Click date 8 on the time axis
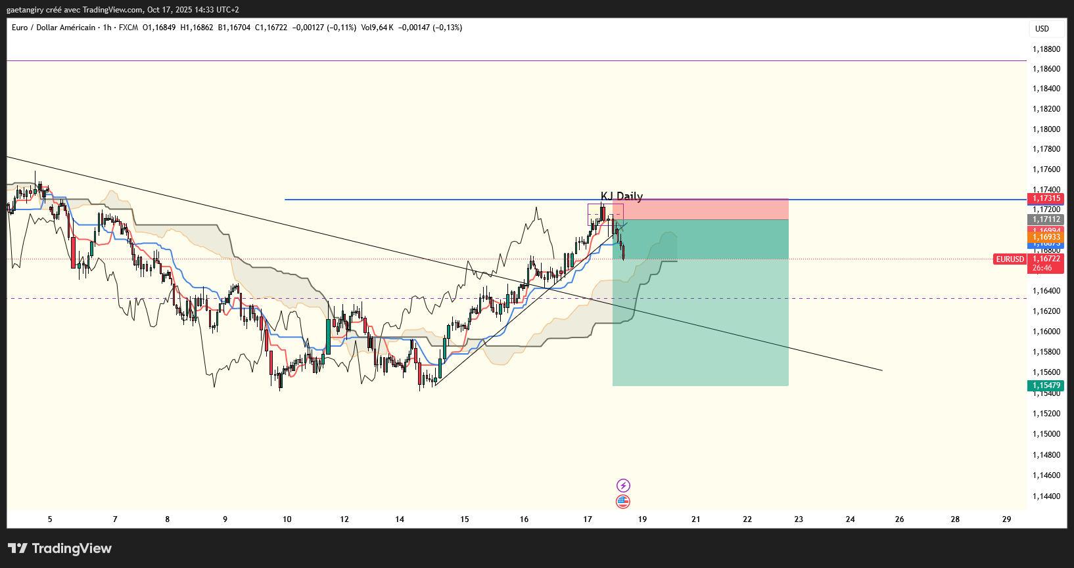Viewport: 1074px width, 568px height. [x=168, y=519]
